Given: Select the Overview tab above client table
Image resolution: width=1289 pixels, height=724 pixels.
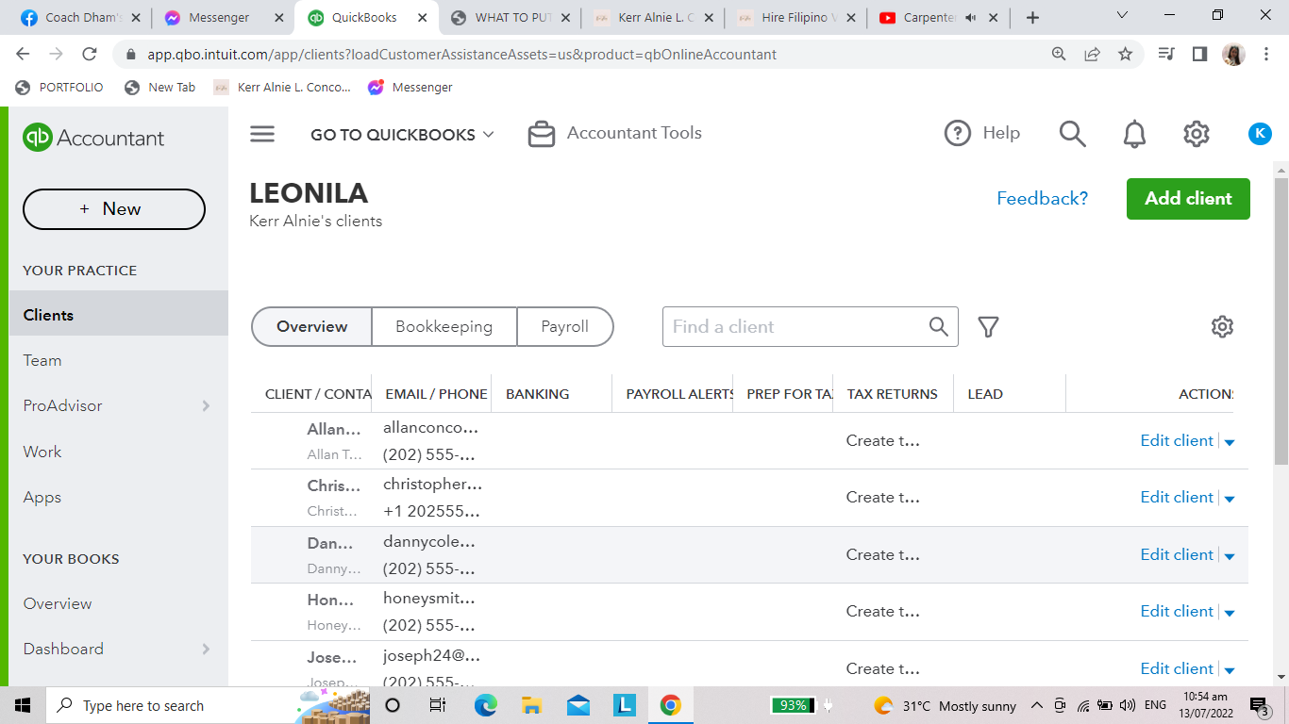Looking at the screenshot, I should [312, 327].
